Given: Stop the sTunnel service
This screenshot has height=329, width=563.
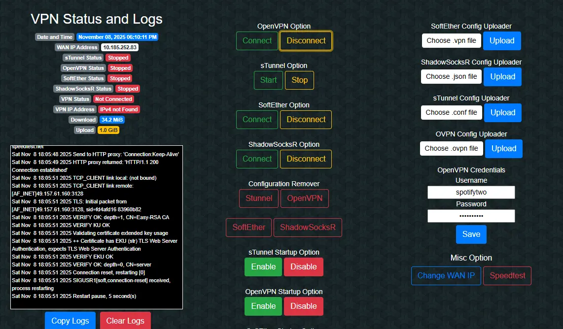Looking at the screenshot, I should click(299, 80).
